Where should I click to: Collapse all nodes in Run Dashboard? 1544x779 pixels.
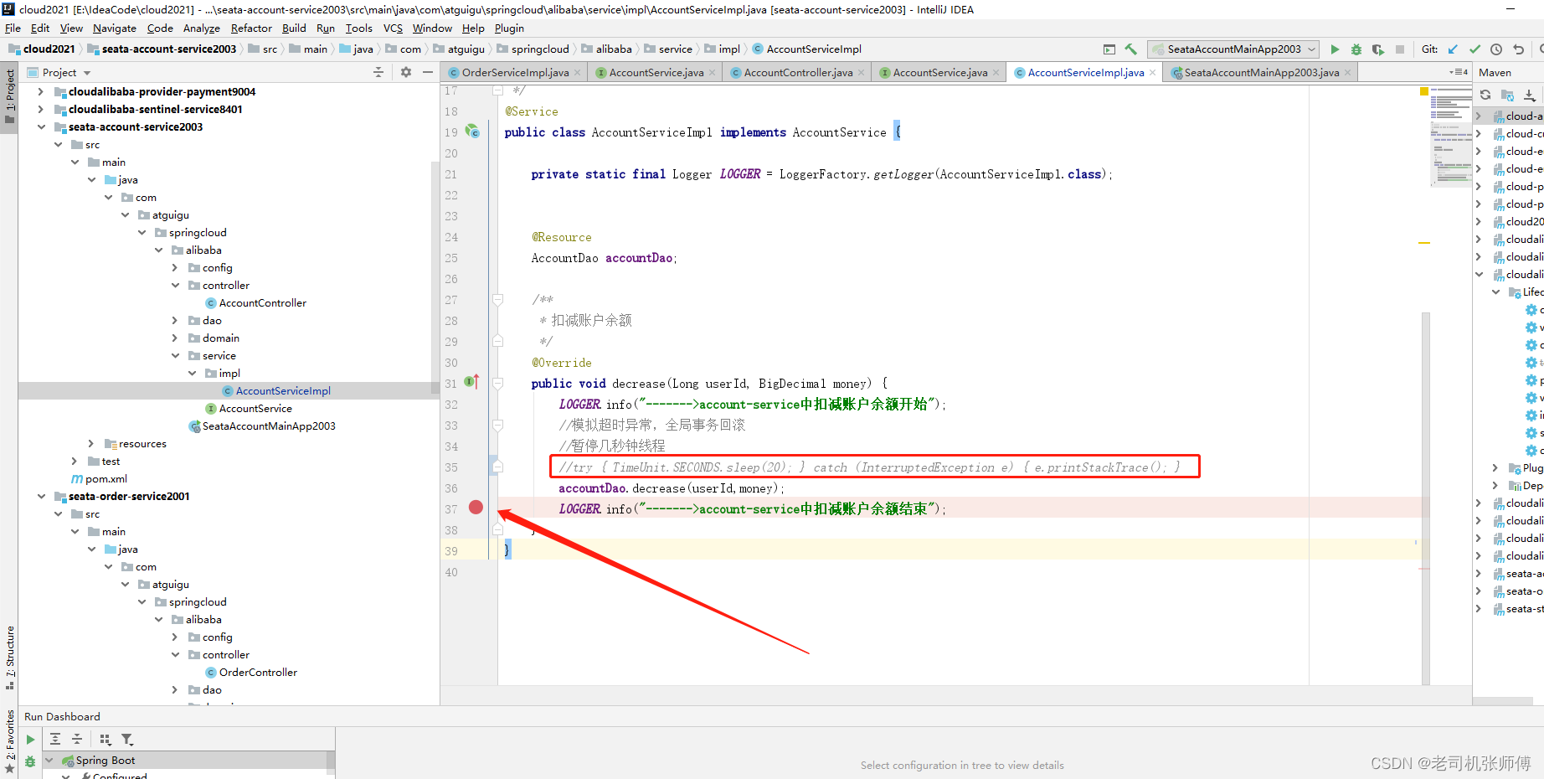click(77, 739)
